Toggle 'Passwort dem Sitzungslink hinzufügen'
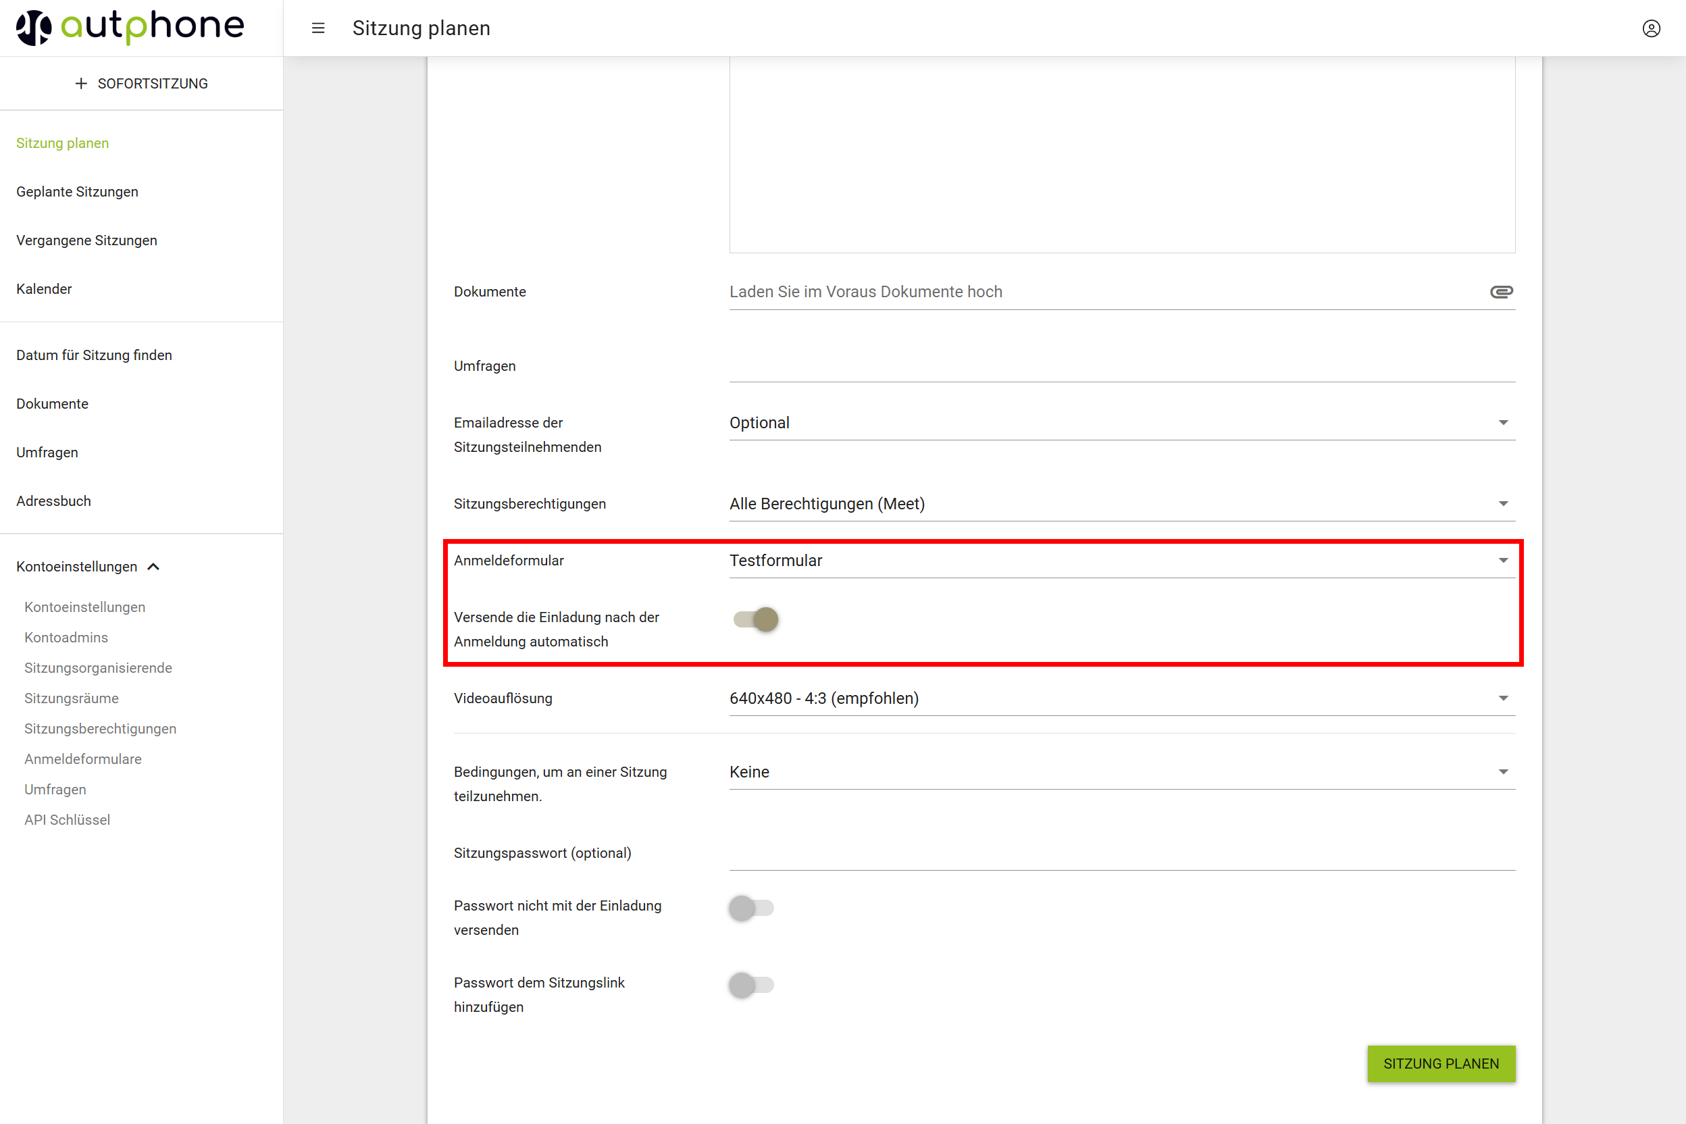This screenshot has width=1686, height=1124. (x=750, y=984)
